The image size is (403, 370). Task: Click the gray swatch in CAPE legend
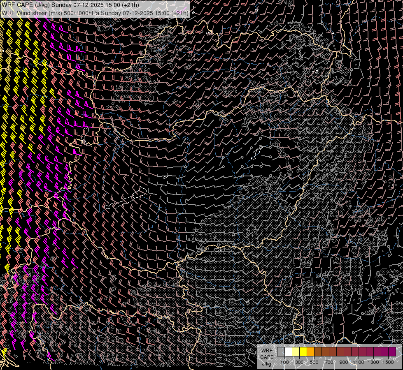[x=281, y=351]
